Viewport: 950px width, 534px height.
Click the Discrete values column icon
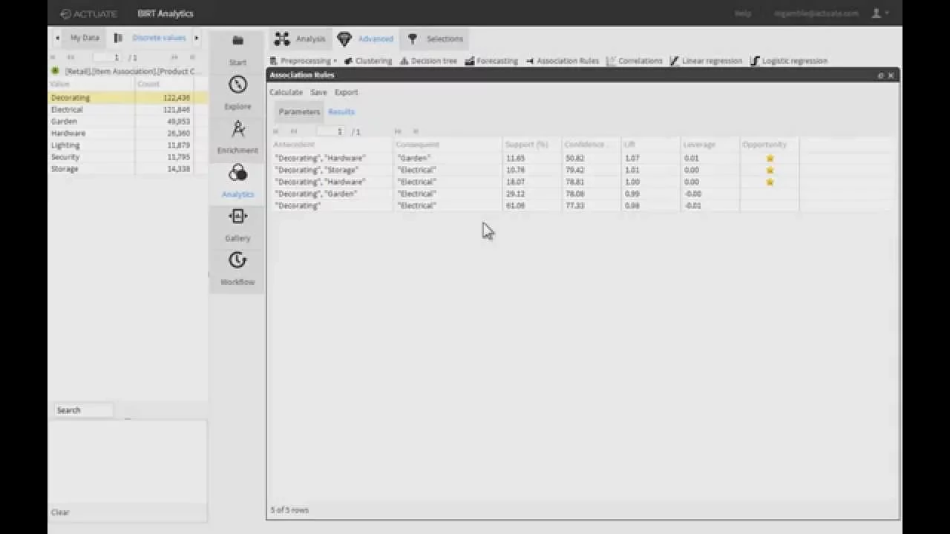coord(118,38)
